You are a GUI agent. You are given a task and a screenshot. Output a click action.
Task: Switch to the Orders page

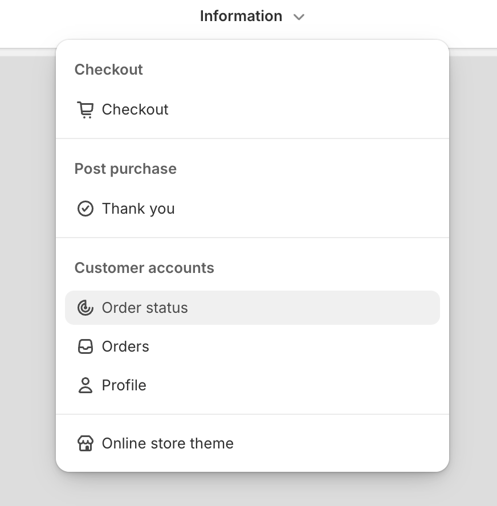pyautogui.click(x=125, y=346)
